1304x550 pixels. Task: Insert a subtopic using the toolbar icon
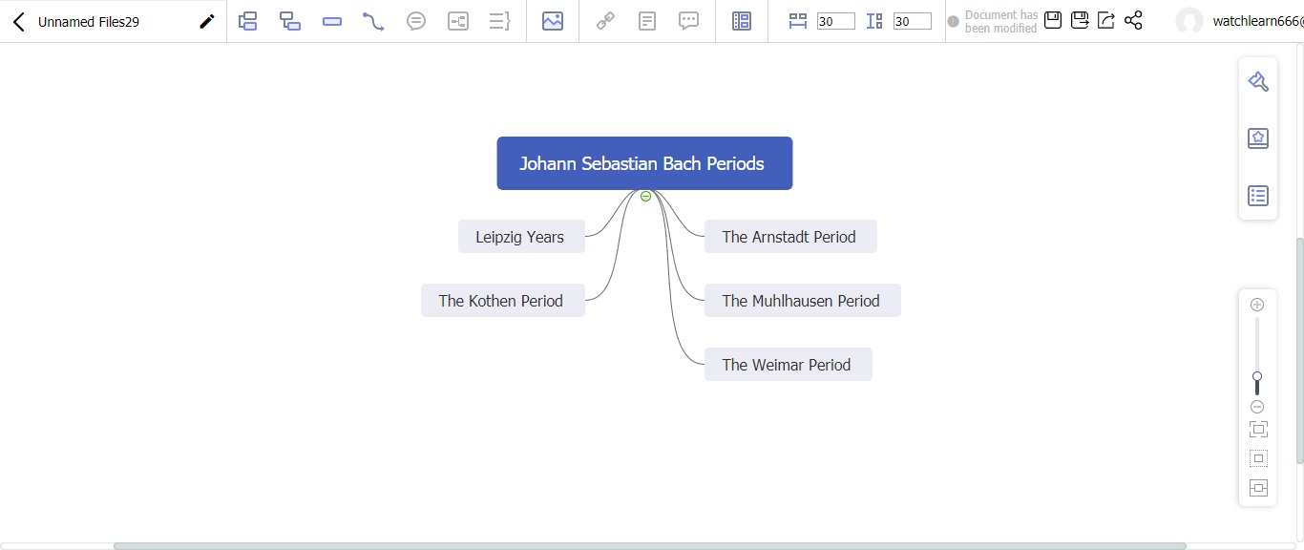coord(290,21)
